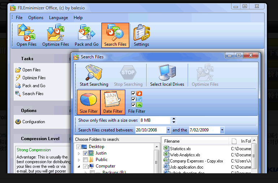Screen dimensions: 278x183
Task: Open the Options menu
Action: [36, 18]
